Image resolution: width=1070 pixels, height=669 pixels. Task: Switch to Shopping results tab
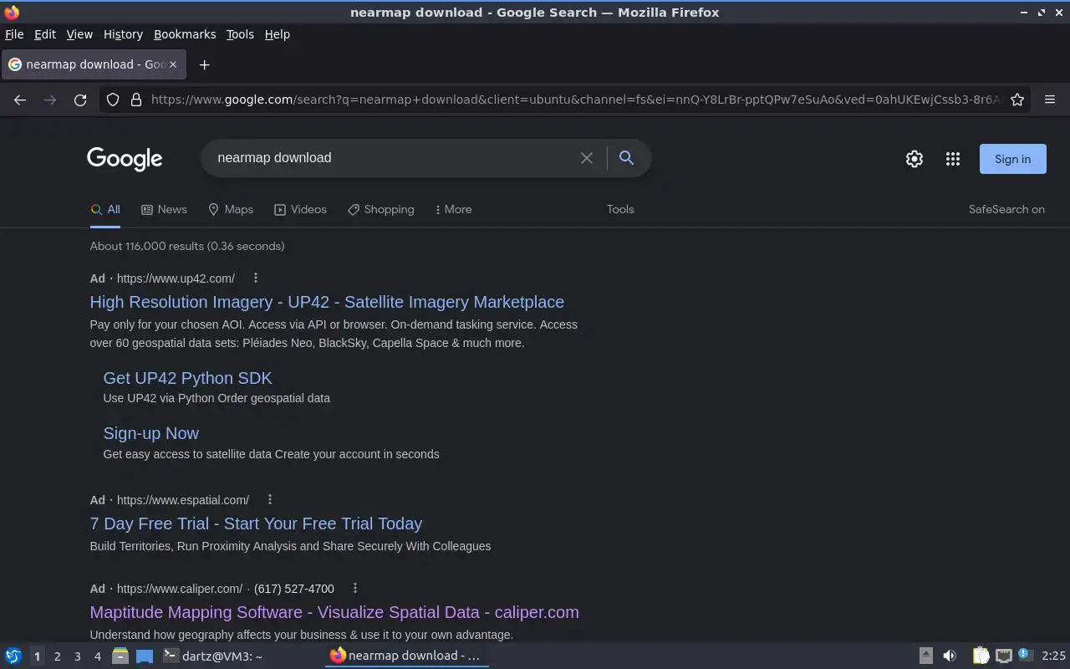coord(381,209)
